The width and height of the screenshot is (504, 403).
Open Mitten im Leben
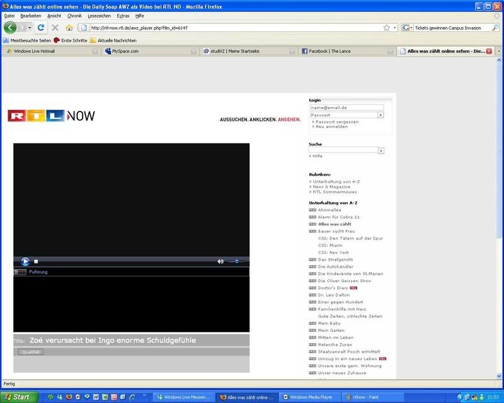tap(336, 337)
